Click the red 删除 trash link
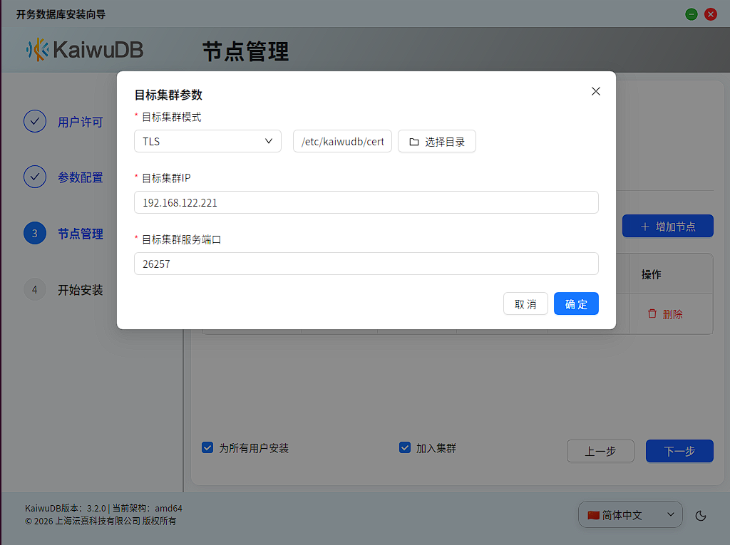 665,314
